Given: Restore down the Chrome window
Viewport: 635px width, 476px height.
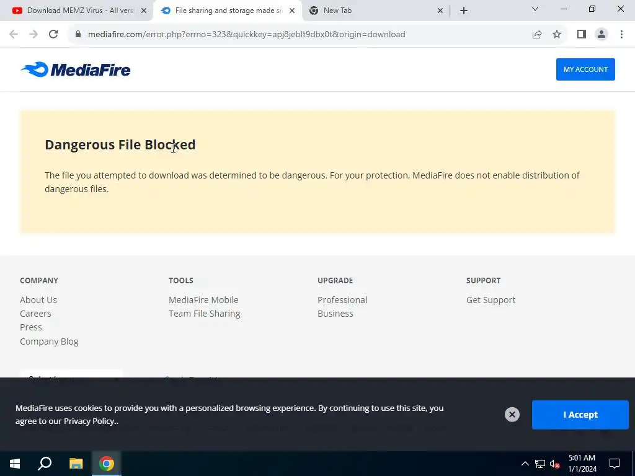Looking at the screenshot, I should tap(592, 9).
